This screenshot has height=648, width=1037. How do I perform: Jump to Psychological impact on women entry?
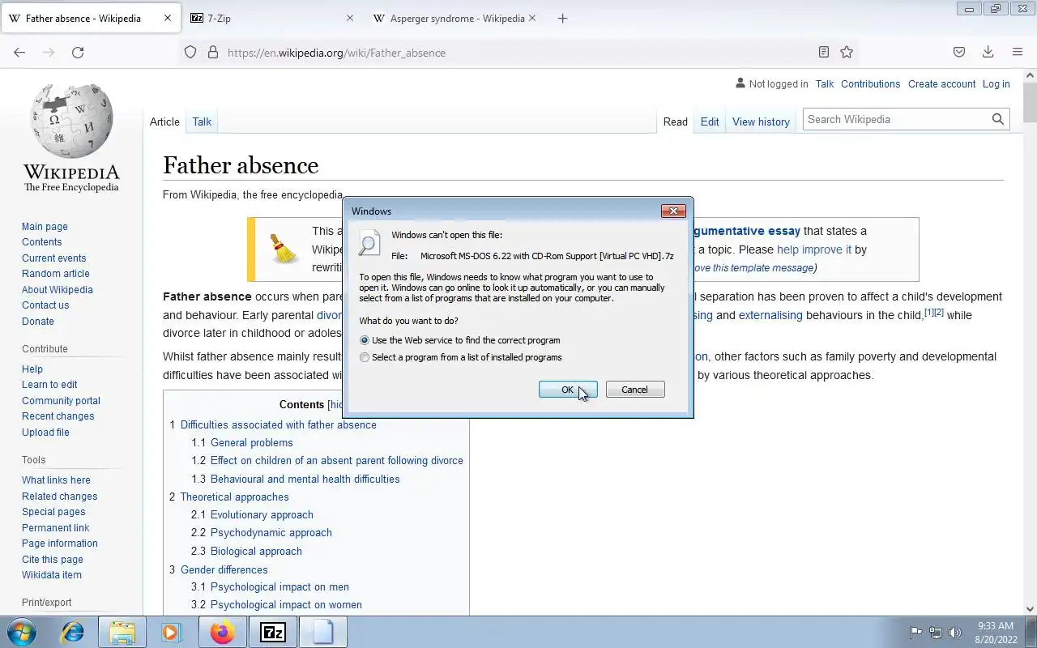click(286, 605)
